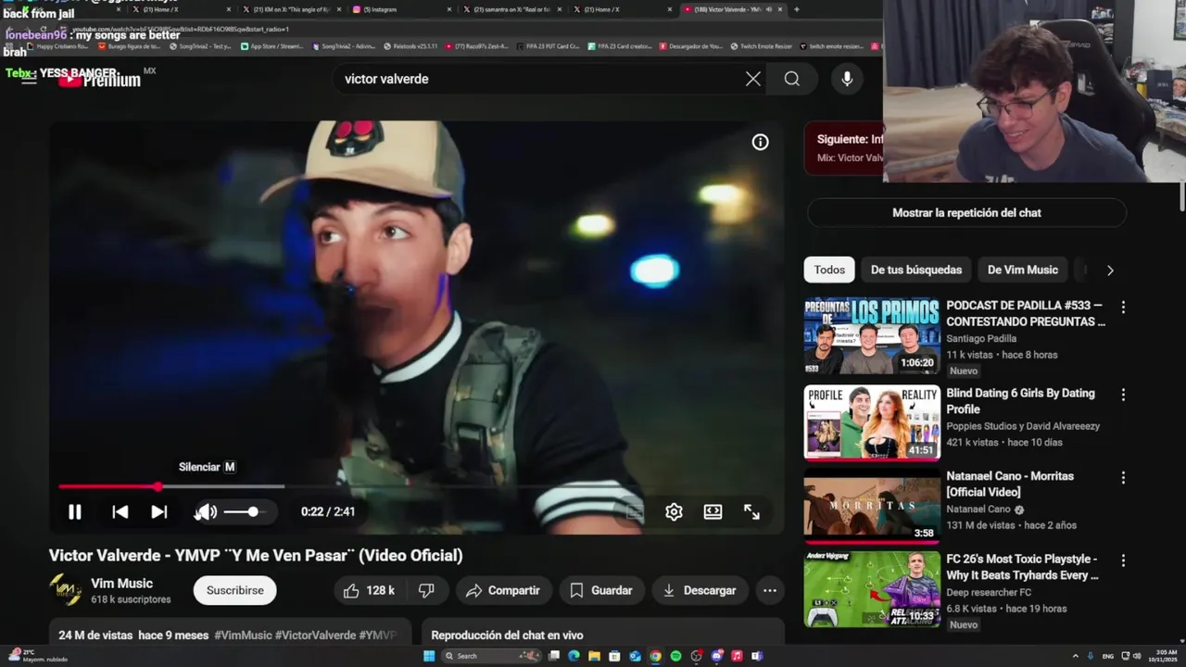The height and width of the screenshot is (667, 1186).
Task: Open the Windows Start menu
Action: [429, 656]
